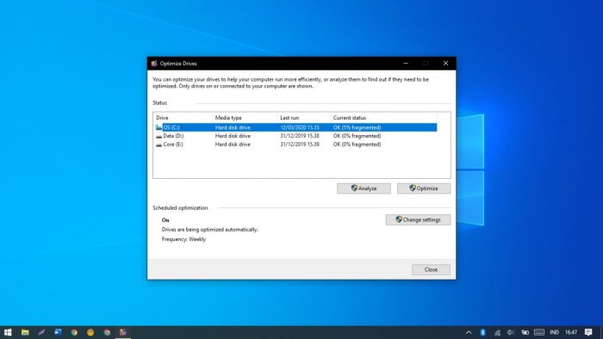603x339 pixels.
Task: Click 31/12/2019 15.39 last run cell
Action: click(x=300, y=145)
